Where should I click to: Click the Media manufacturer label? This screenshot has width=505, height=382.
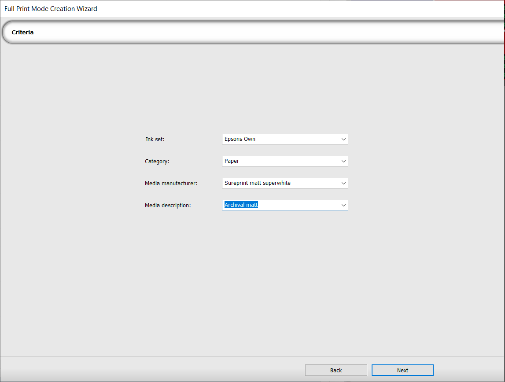click(x=171, y=183)
